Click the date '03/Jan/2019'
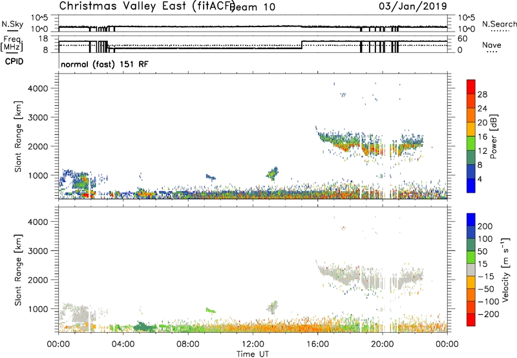The image size is (517, 358). 413,6
